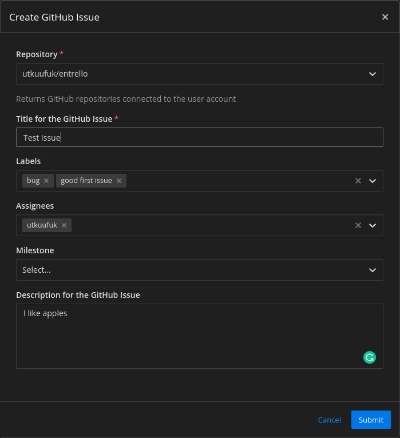Remove the bug label tag
The image size is (400, 438).
pyautogui.click(x=46, y=181)
